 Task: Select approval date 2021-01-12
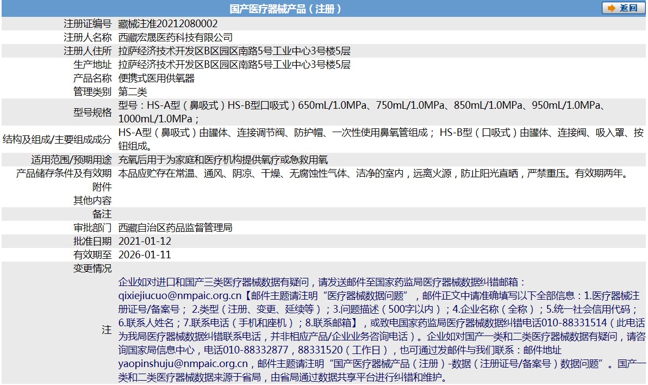point(145,241)
